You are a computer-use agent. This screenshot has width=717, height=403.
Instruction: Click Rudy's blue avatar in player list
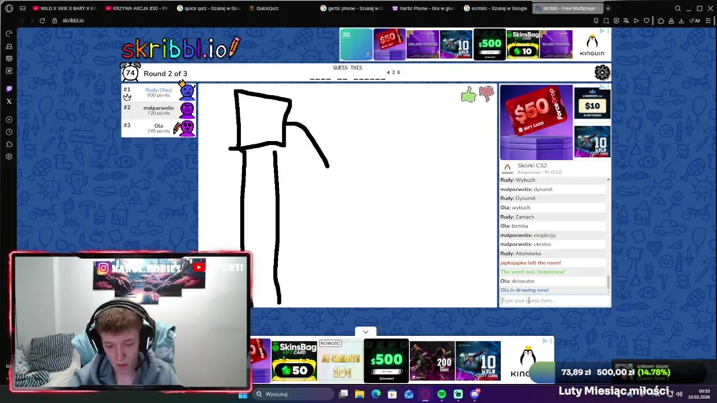(x=187, y=92)
